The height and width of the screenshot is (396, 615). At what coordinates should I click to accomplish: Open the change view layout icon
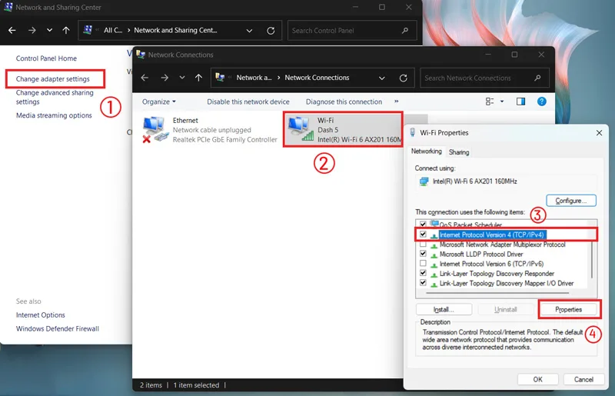[490, 101]
